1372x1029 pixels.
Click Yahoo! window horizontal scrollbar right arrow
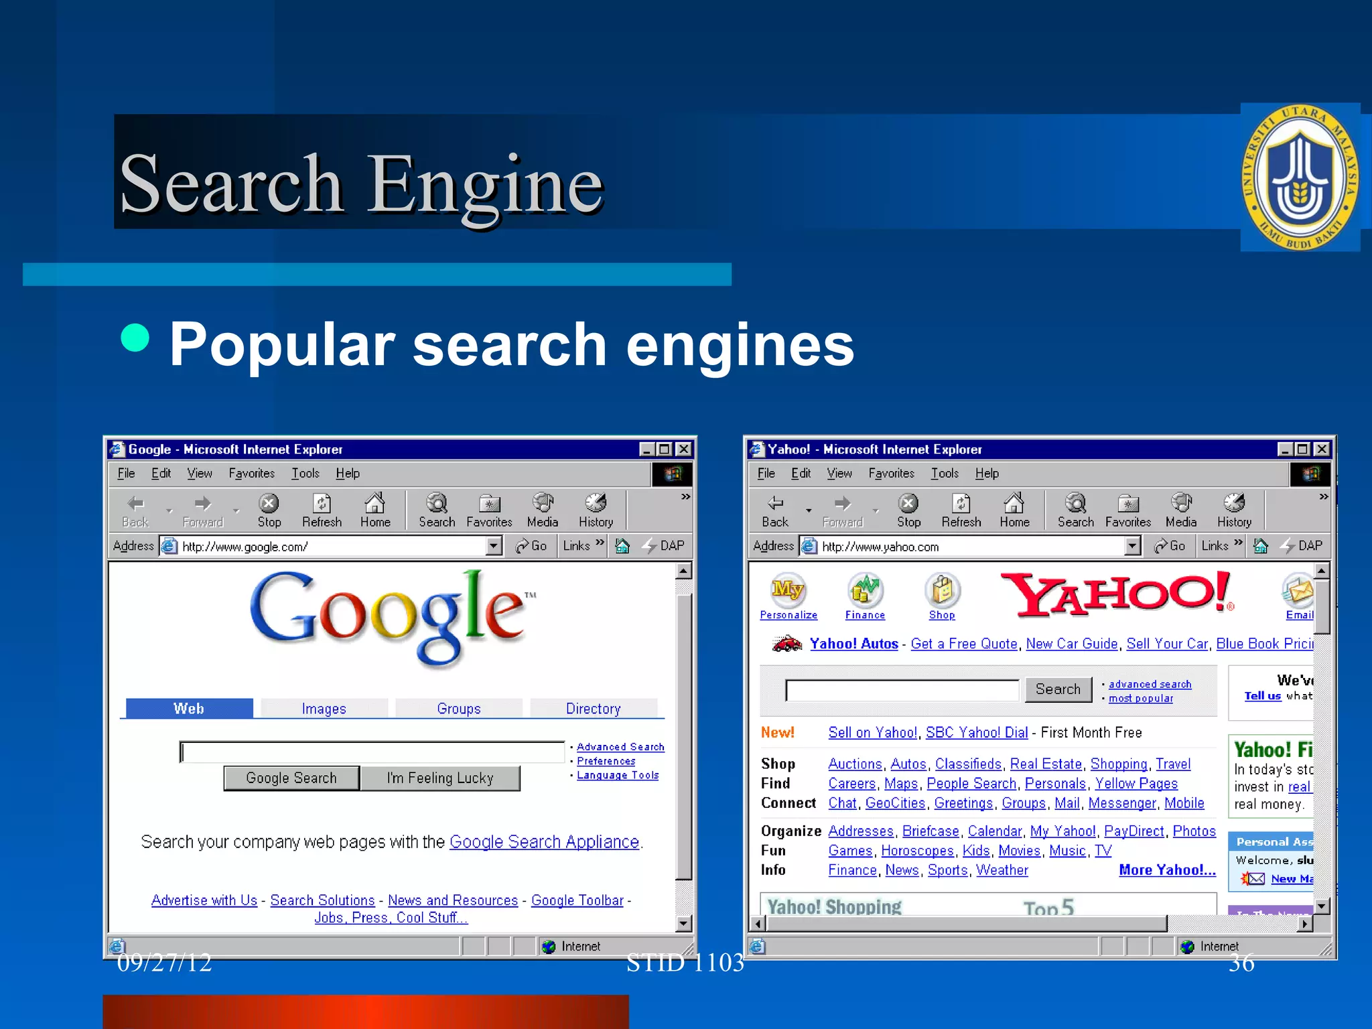pyautogui.click(x=1304, y=924)
